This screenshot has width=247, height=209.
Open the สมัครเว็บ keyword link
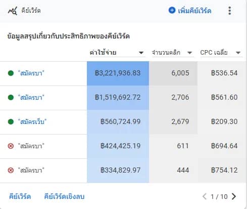(x=32, y=121)
